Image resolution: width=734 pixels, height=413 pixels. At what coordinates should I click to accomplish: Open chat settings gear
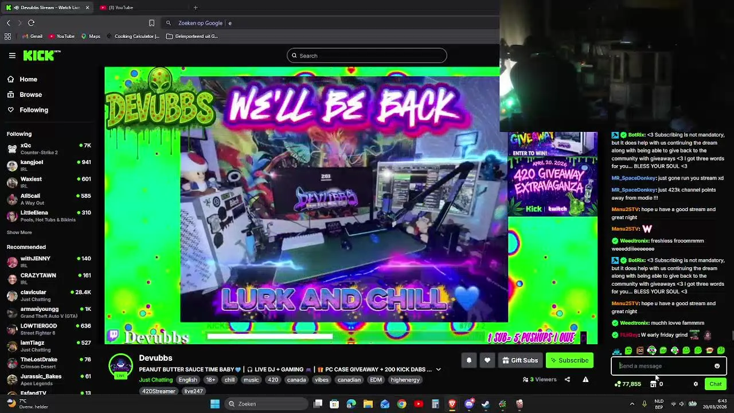click(696, 384)
